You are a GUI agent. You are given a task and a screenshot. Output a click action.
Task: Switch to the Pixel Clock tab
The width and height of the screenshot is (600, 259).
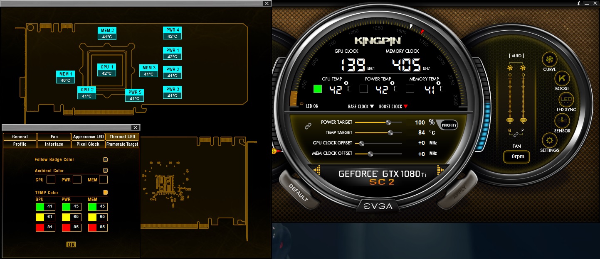(88, 144)
